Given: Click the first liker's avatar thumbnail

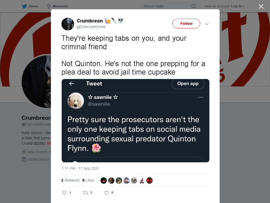Looking at the screenshot, I should tap(103, 181).
